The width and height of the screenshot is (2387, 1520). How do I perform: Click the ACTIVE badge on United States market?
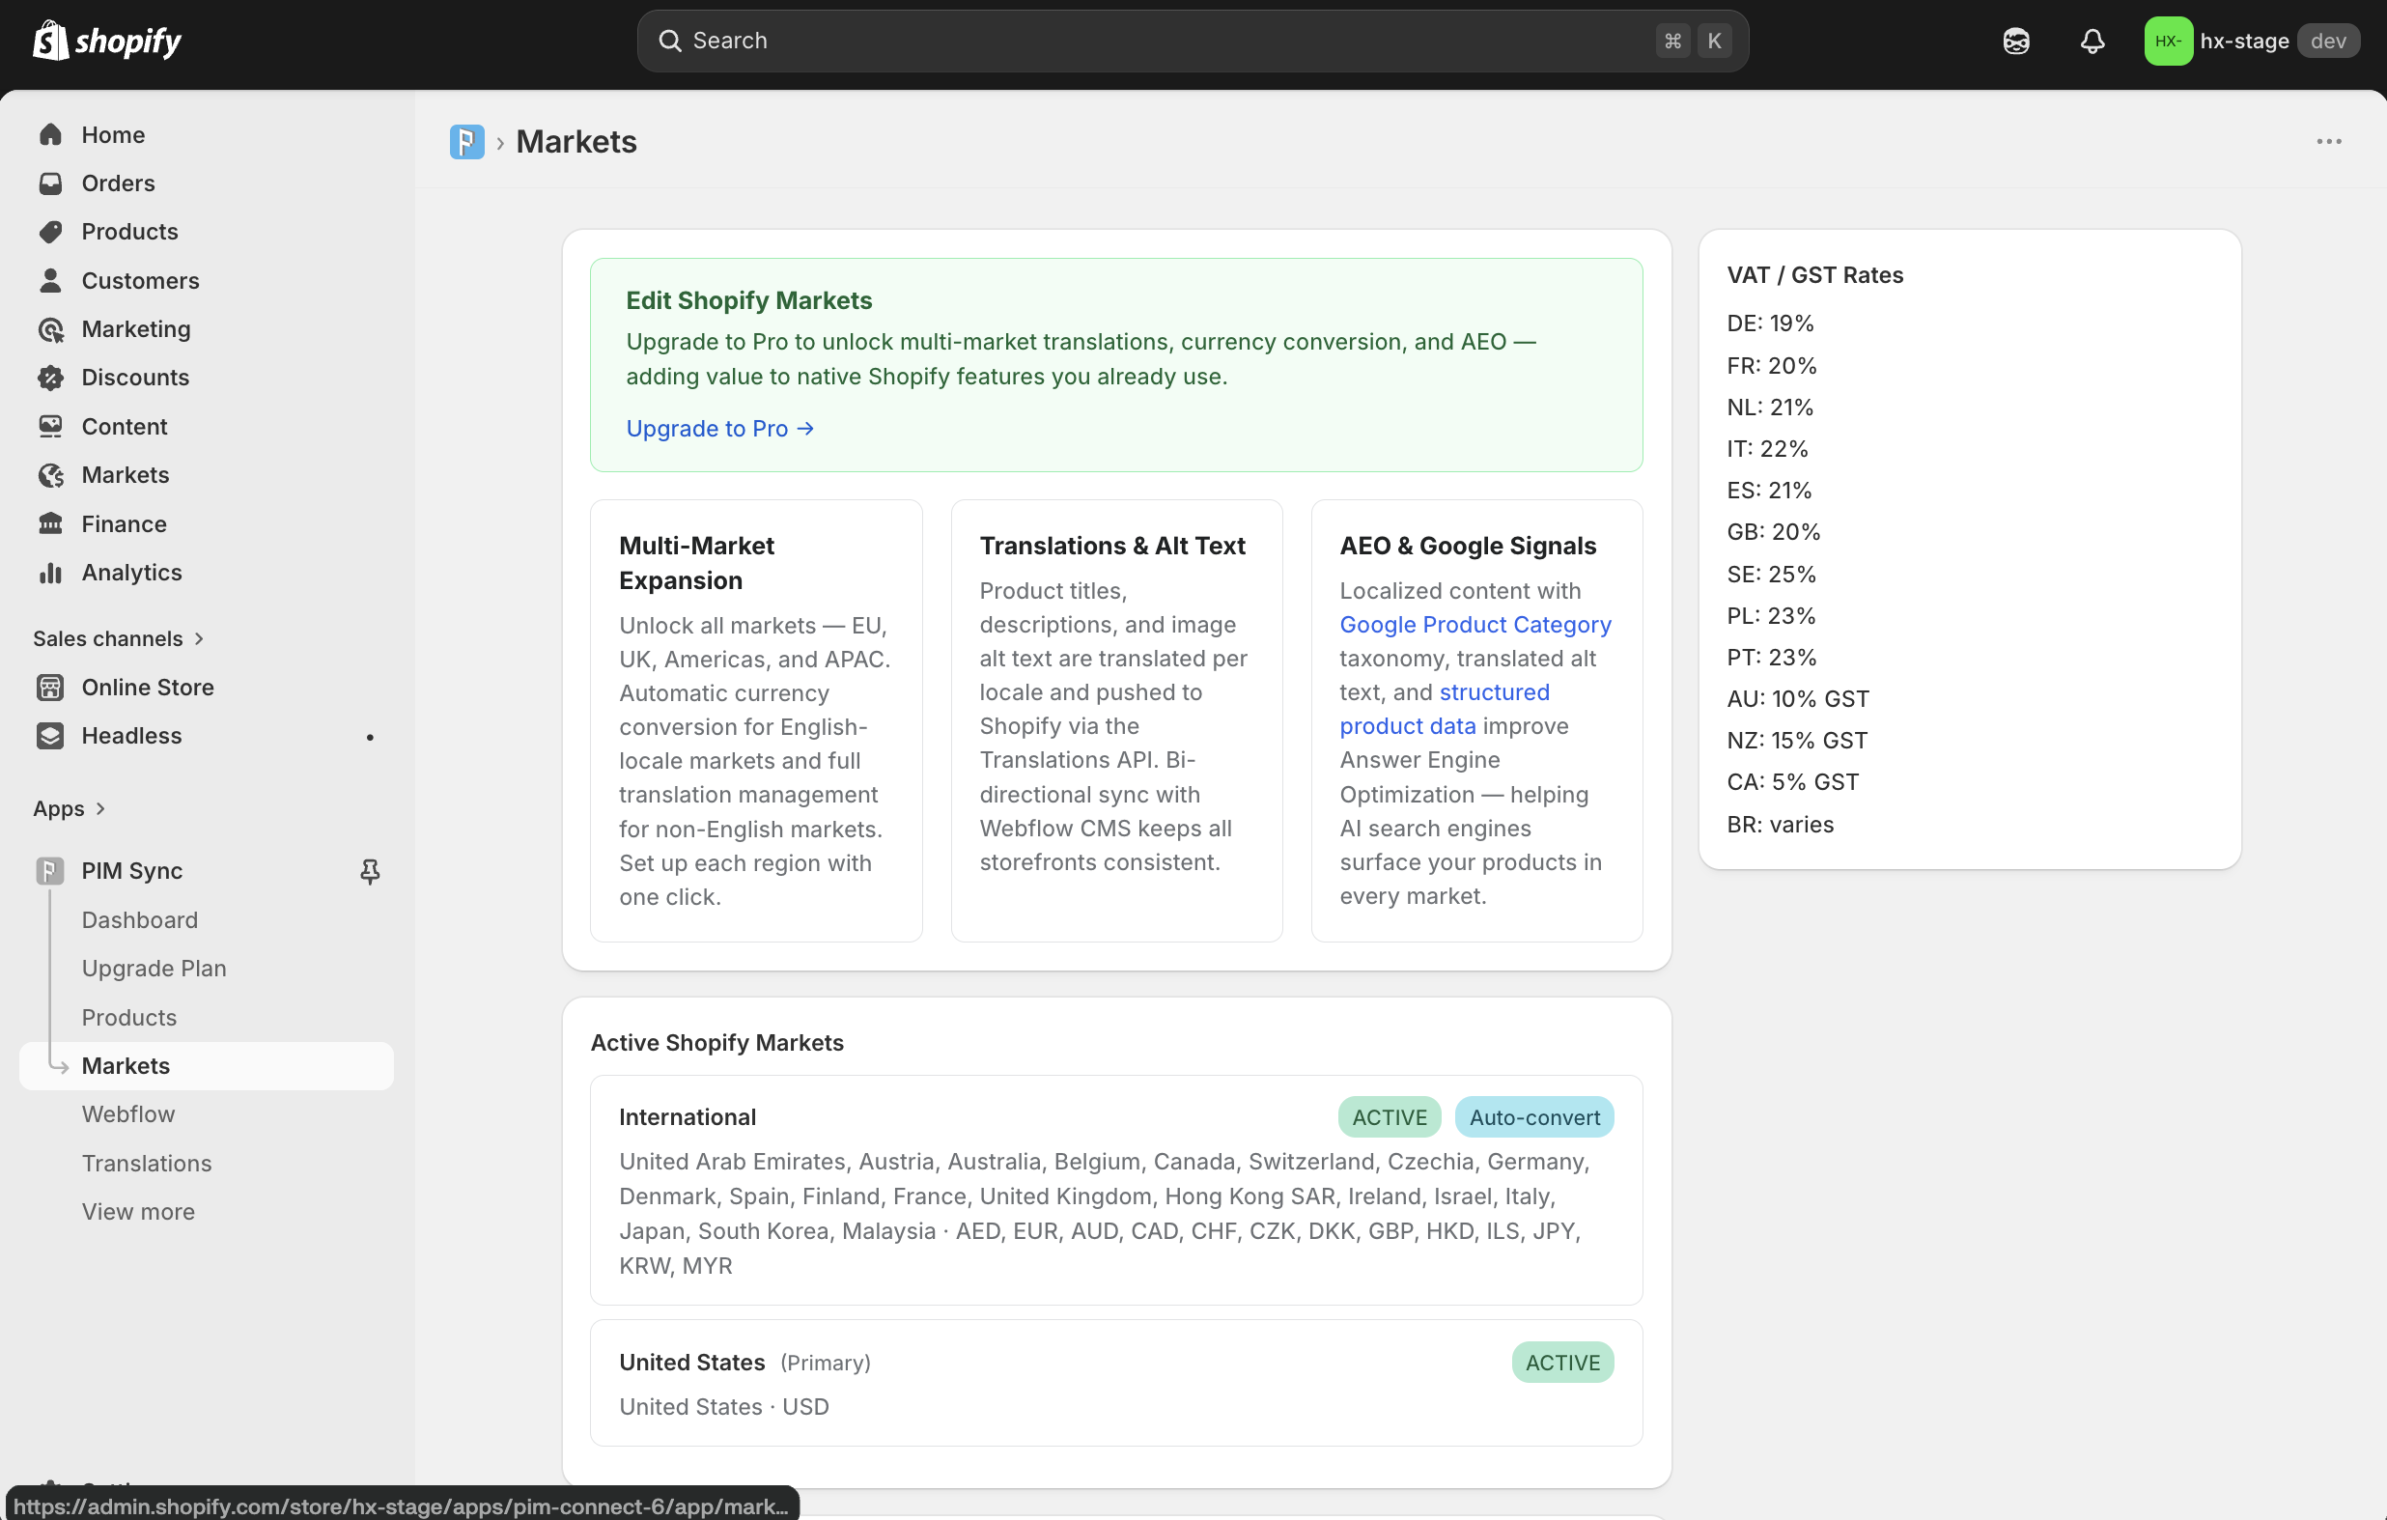(1562, 1363)
